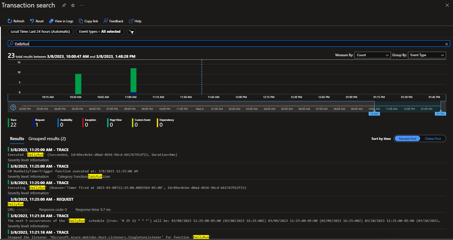This screenshot has height=240, width=453.
Task: Close the Transaction search blade
Action: click(447, 5)
